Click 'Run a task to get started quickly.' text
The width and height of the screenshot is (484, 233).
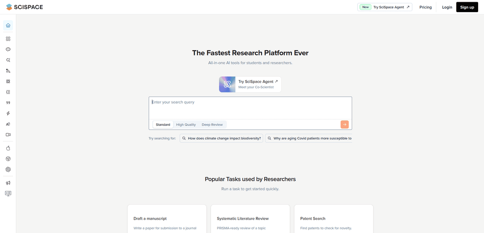251,189
